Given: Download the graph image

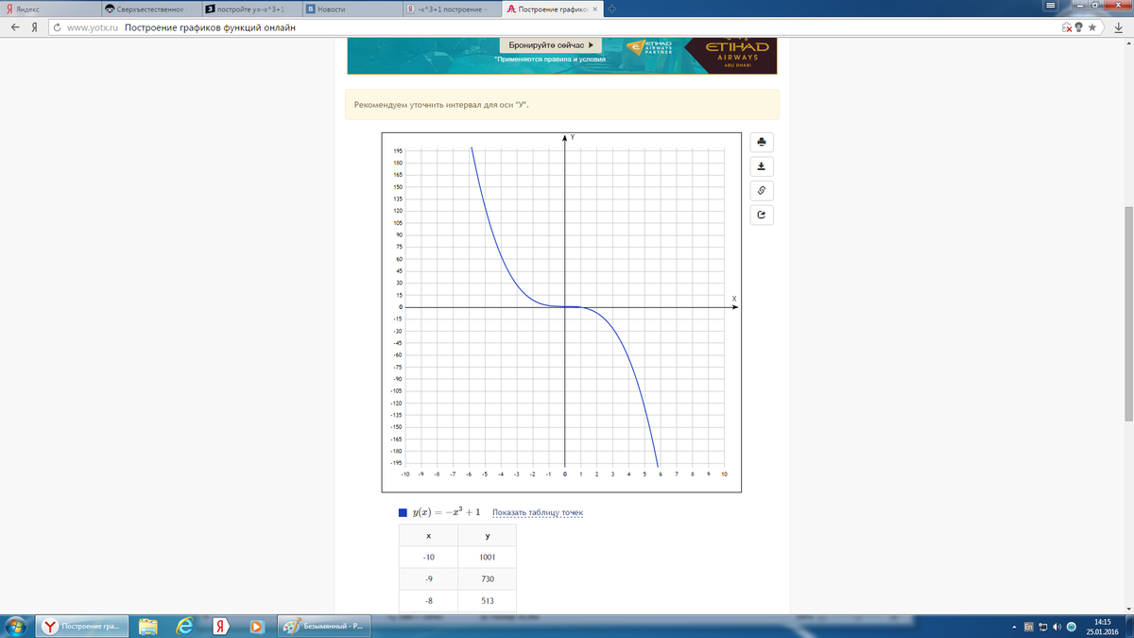Looking at the screenshot, I should click(x=762, y=166).
